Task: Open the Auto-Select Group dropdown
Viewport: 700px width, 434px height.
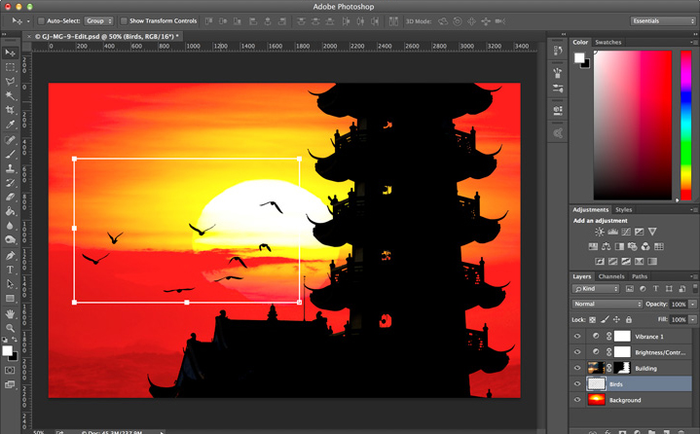Action: [98, 20]
